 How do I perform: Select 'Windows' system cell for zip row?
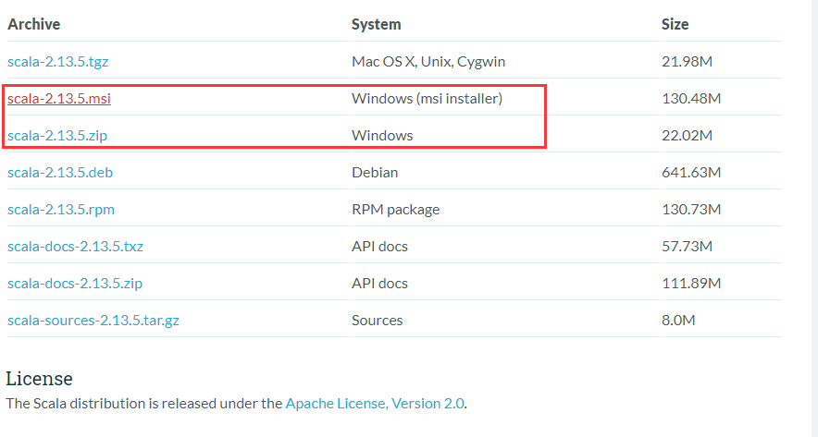pyautogui.click(x=382, y=136)
